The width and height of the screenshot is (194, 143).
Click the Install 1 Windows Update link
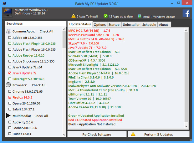tap(159, 17)
